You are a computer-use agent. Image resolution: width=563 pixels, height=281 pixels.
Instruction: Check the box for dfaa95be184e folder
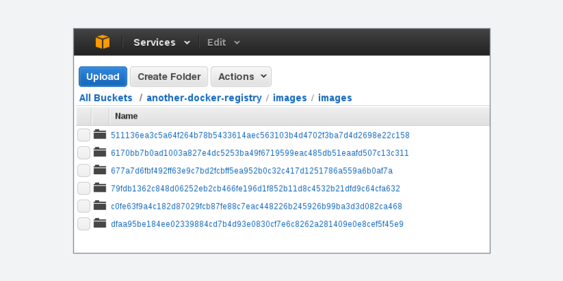[83, 224]
